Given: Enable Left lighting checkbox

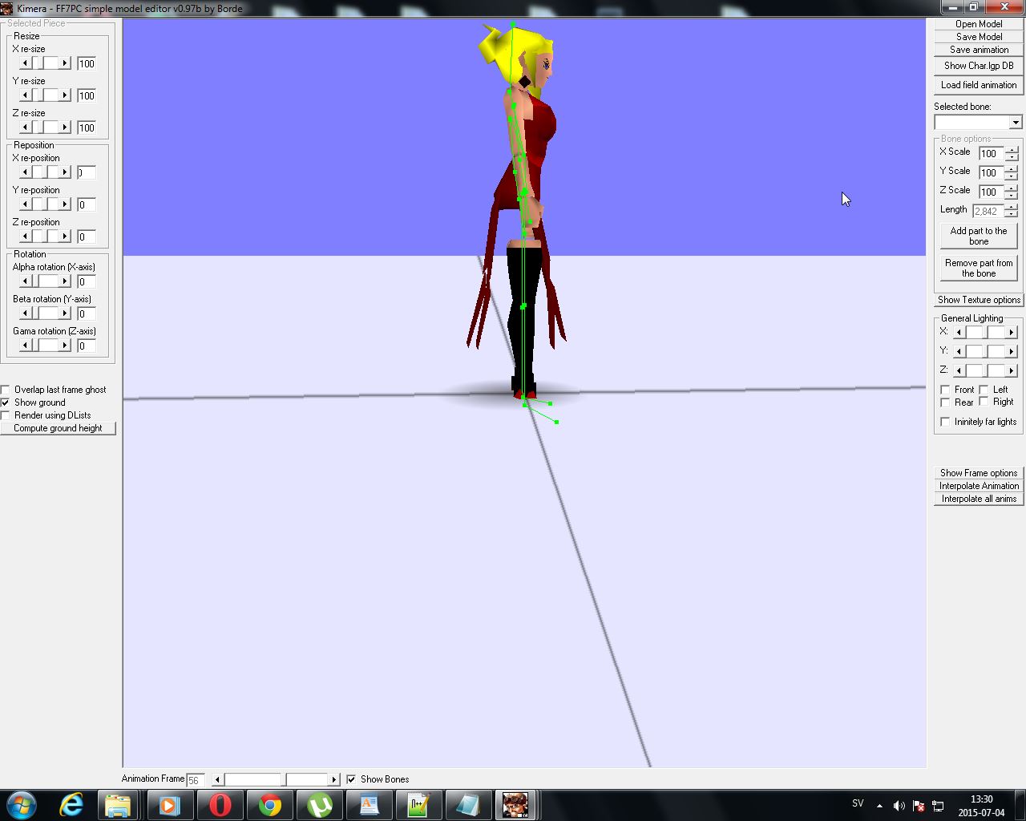Looking at the screenshot, I should [x=984, y=390].
